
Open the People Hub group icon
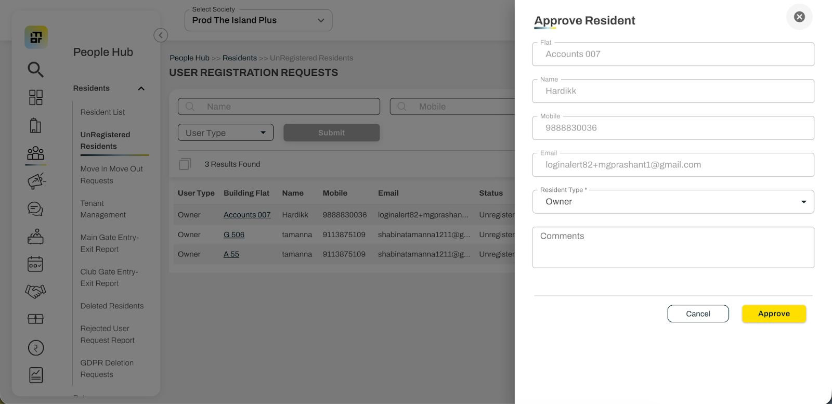(x=35, y=153)
